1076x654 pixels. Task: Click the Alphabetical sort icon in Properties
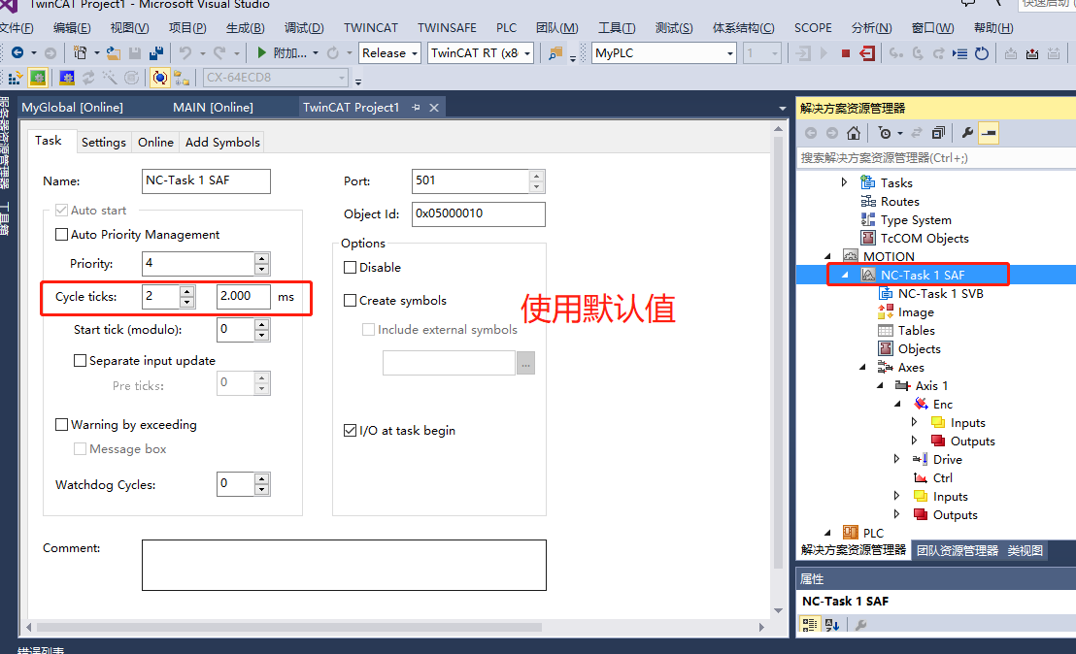pos(831,625)
